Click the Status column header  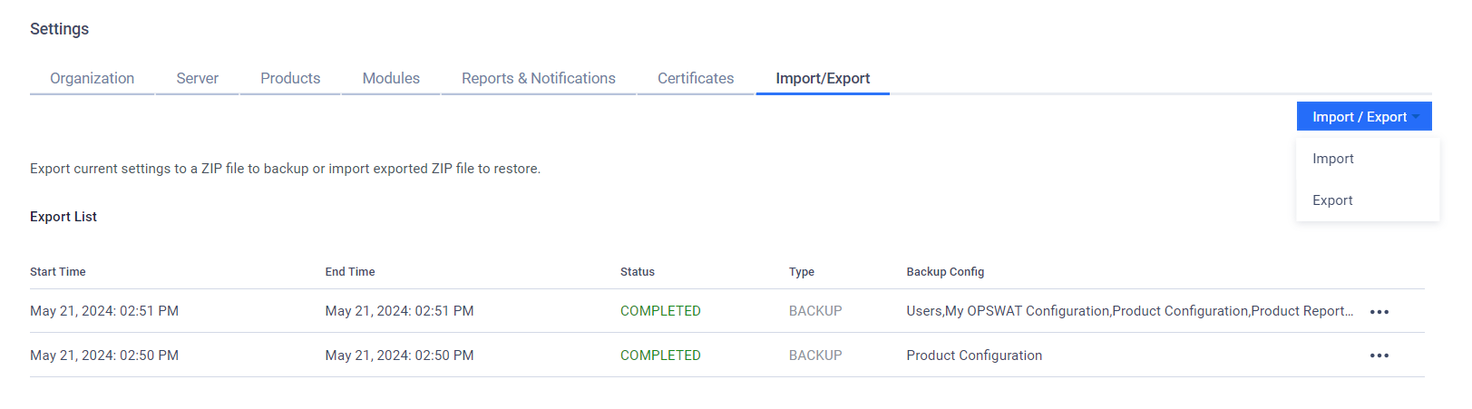click(x=638, y=272)
